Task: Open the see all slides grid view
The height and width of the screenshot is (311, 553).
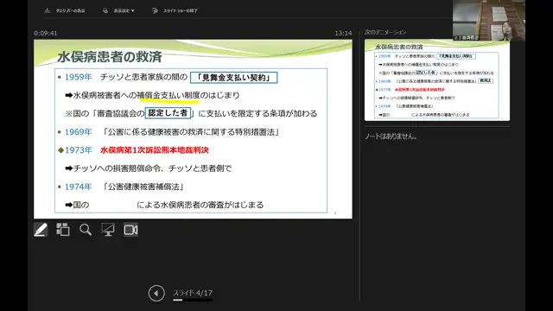Action: point(63,230)
